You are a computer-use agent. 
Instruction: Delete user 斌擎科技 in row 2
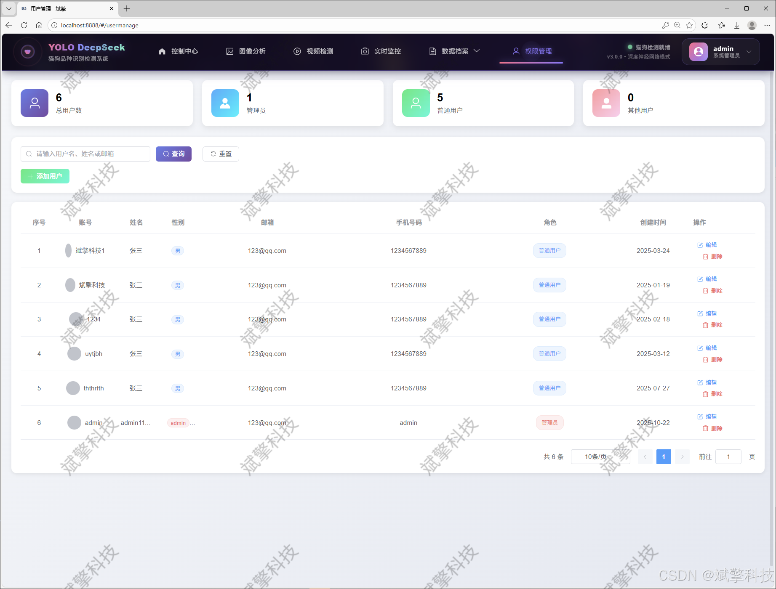pos(712,291)
